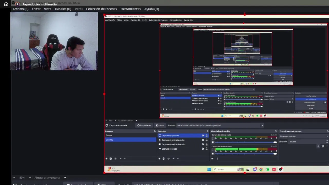Click the Windows Start button
Screen dimensions: 329x185
pos(209,169)
